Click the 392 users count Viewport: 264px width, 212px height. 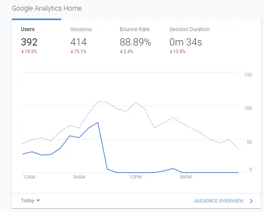[29, 42]
